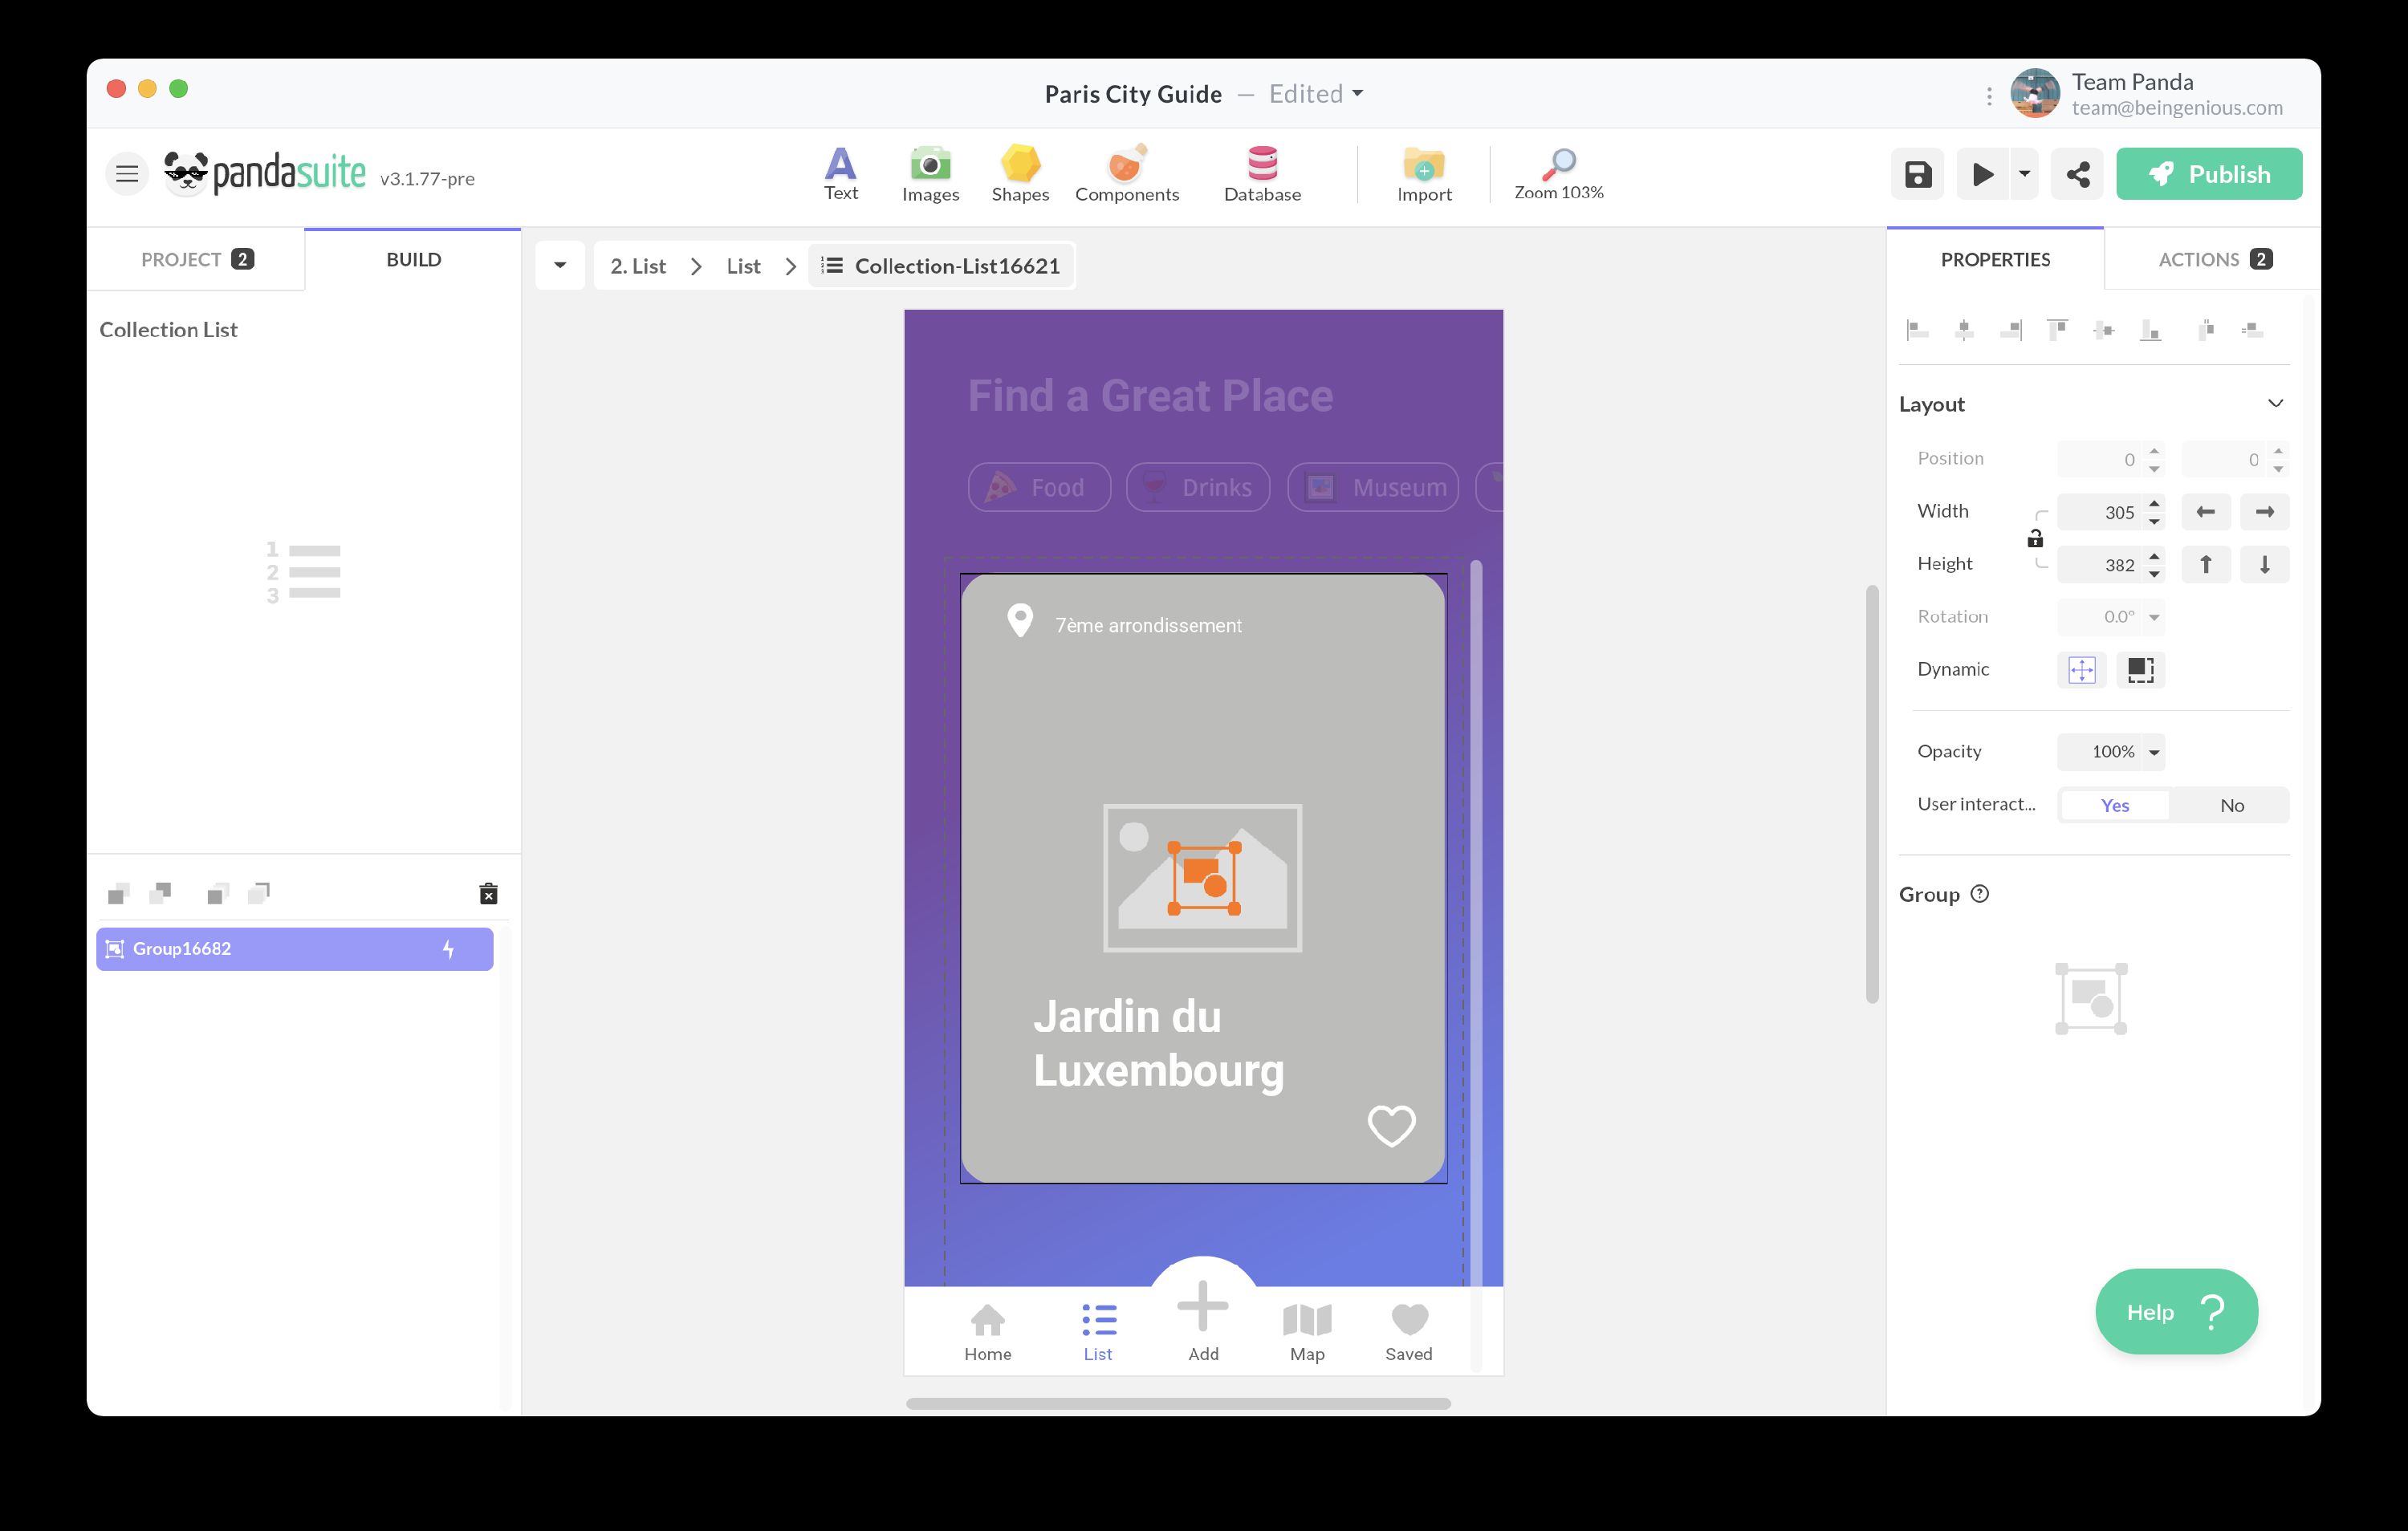Open the Components panel
The width and height of the screenshot is (2408, 1531).
coord(1126,172)
